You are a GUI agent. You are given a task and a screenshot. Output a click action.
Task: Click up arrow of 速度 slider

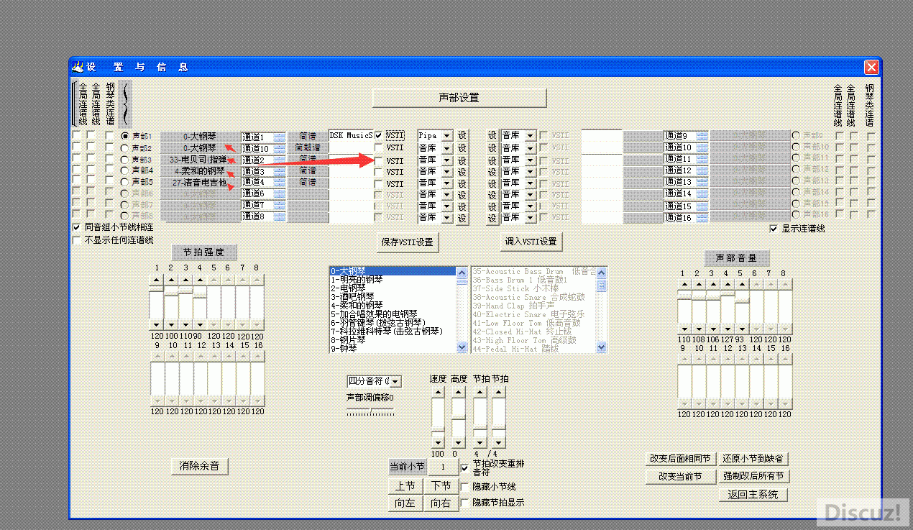pos(438,392)
